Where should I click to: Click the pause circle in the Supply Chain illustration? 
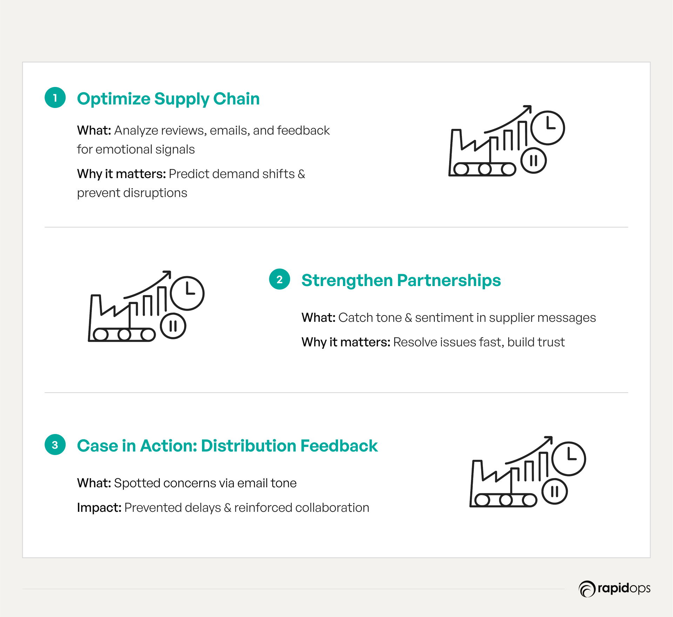(533, 161)
